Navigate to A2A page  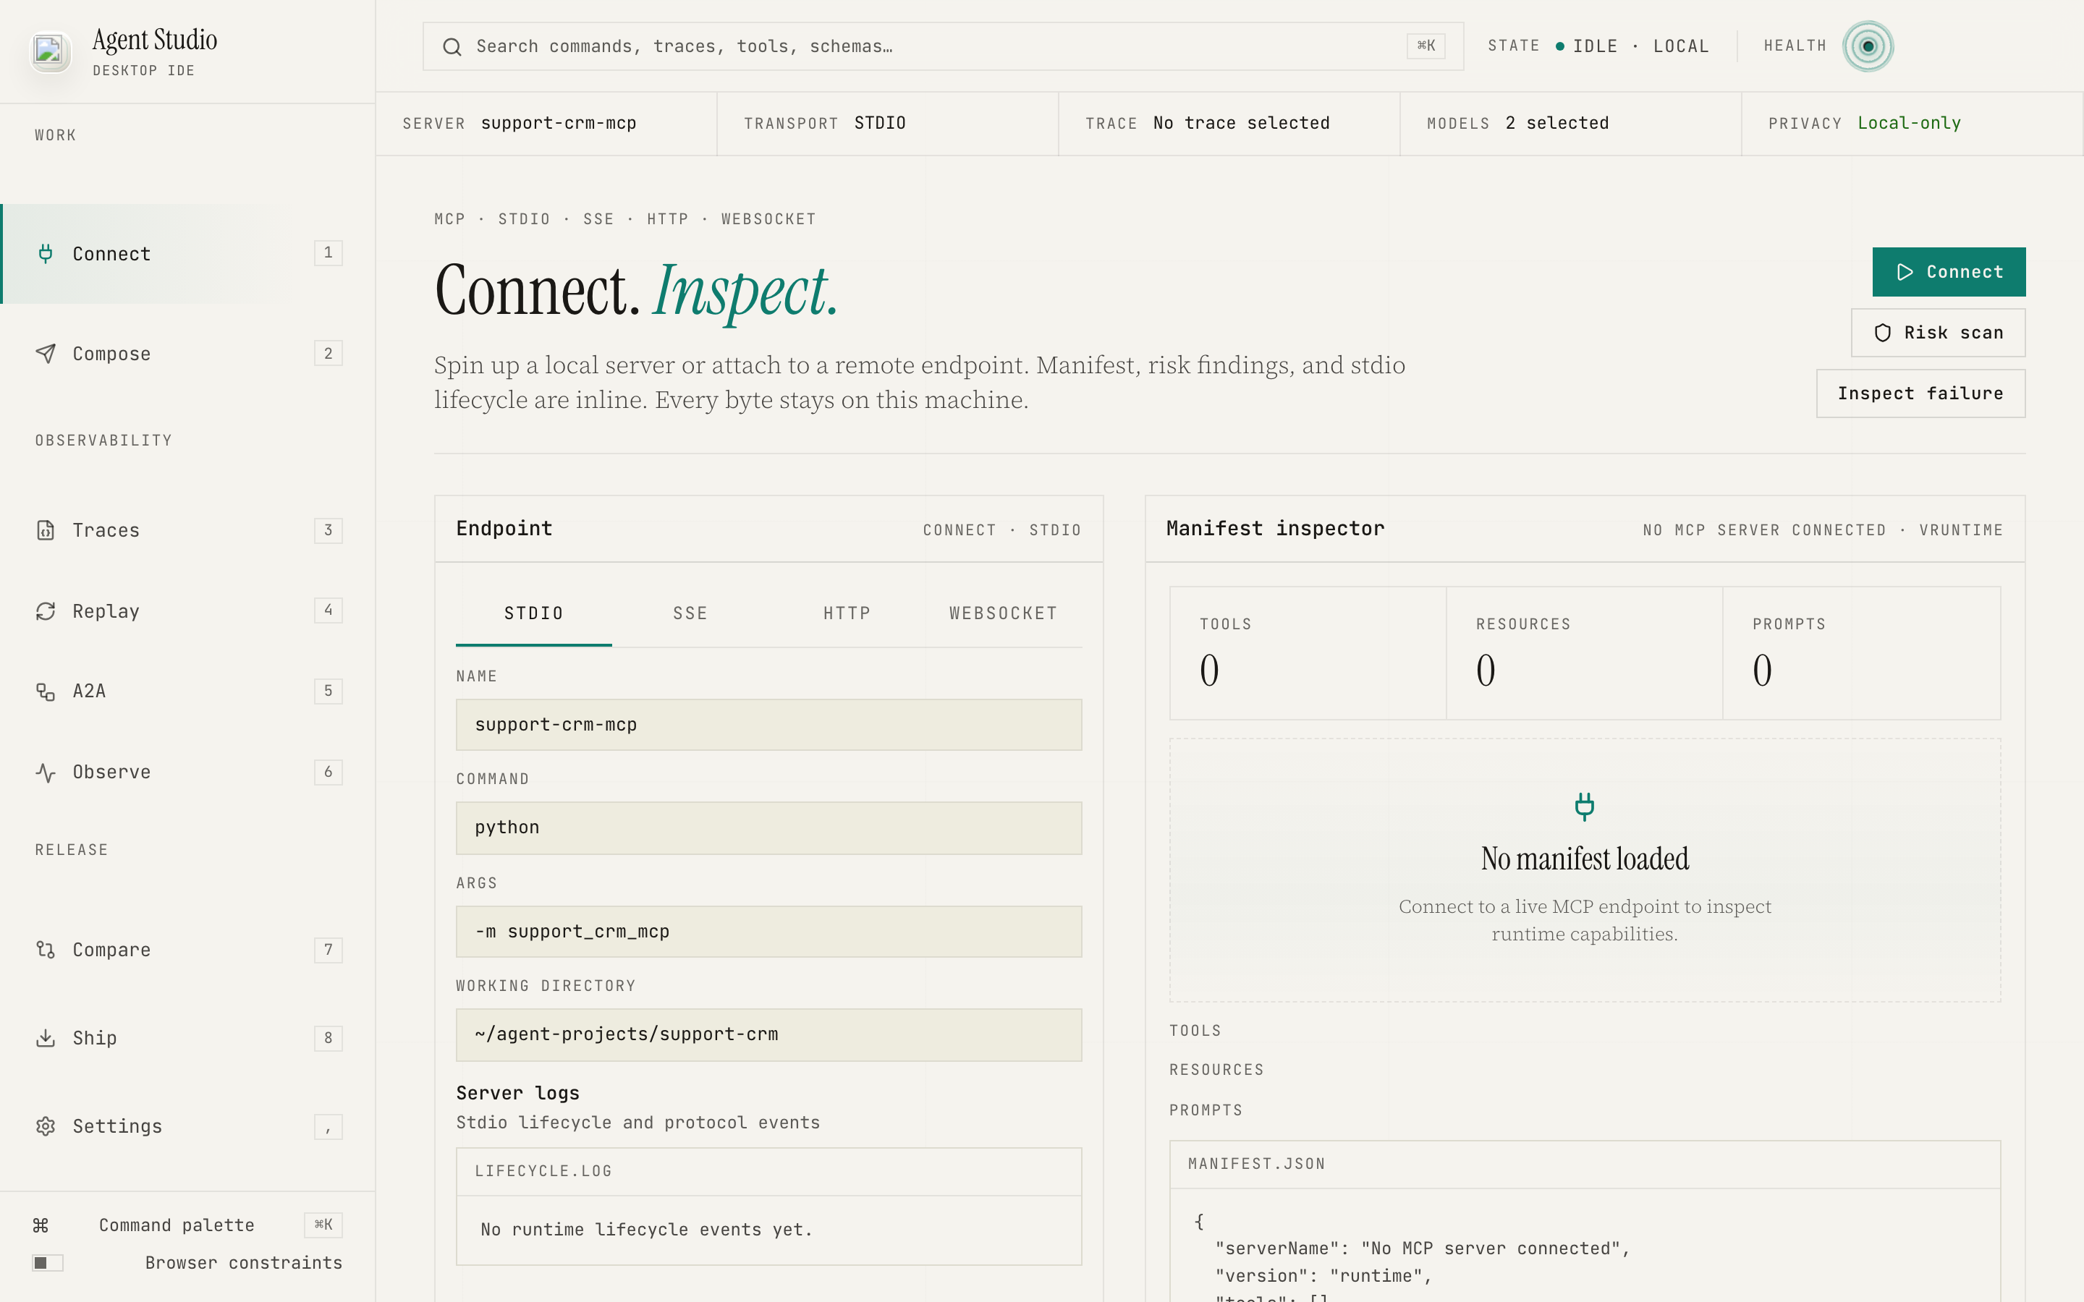[x=187, y=692]
